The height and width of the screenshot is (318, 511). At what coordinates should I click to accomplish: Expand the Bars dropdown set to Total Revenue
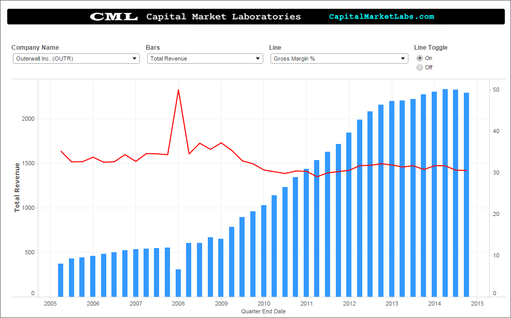205,59
